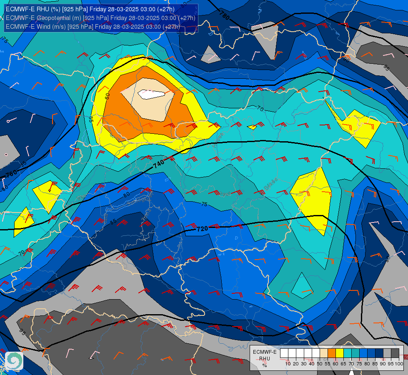Image resolution: width=408 pixels, height=375 pixels.
Task: Click the 10 tick label in the legend
Action: pyautogui.click(x=288, y=364)
